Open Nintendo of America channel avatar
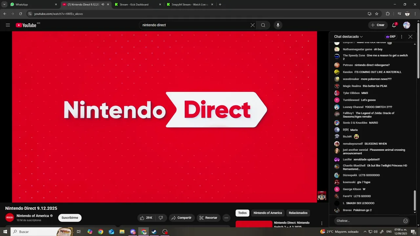This screenshot has width=420, height=236. (10, 217)
